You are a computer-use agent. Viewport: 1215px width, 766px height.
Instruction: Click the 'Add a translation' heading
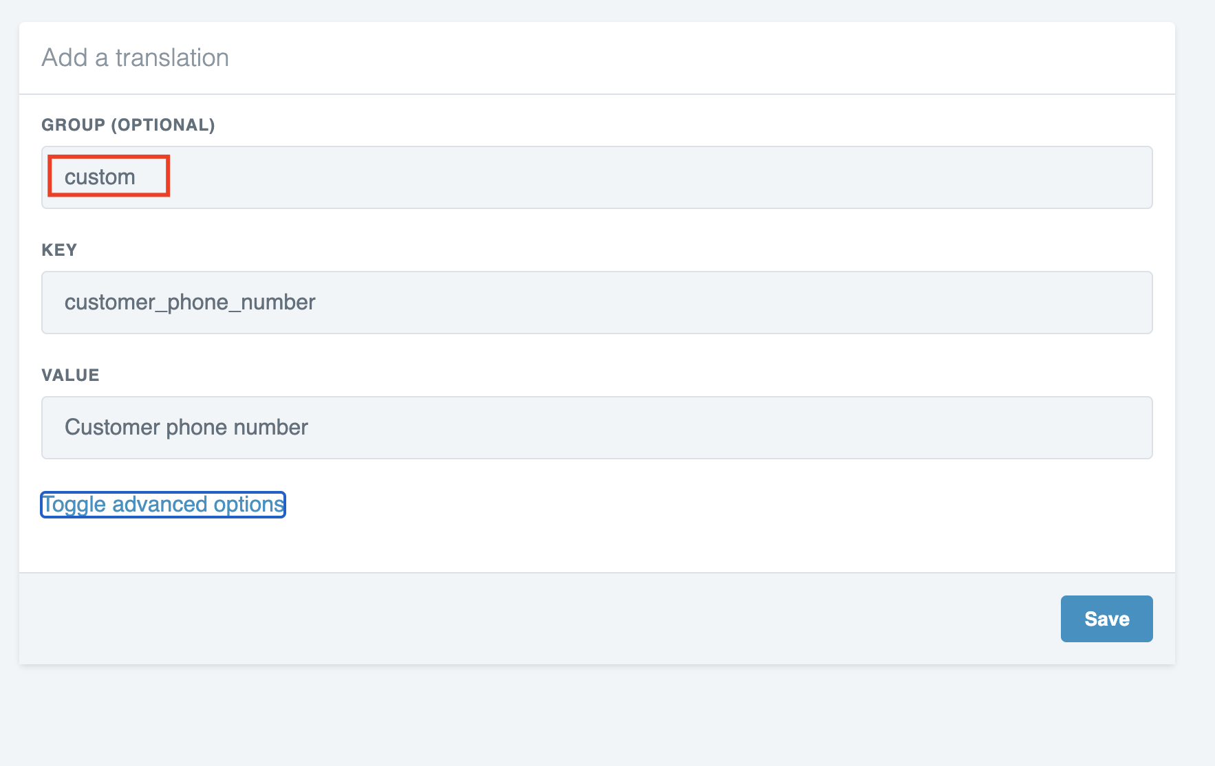point(135,58)
